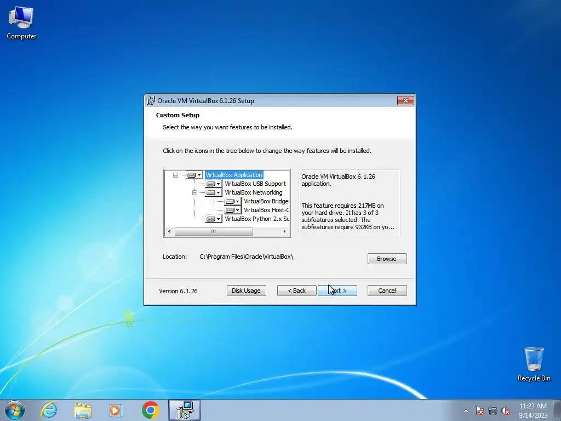This screenshot has height=421, width=561.
Task: Open VirtualBox Networking feature dropdown
Action: pyautogui.click(x=214, y=192)
